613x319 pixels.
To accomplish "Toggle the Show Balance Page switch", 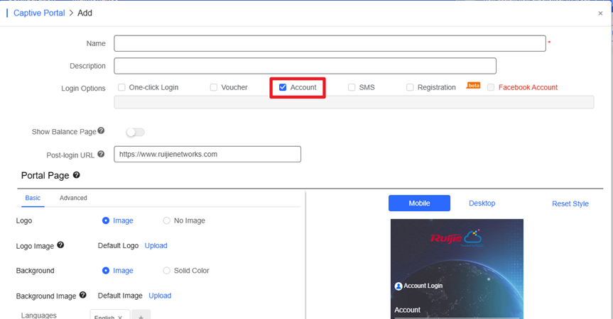I will pyautogui.click(x=135, y=132).
